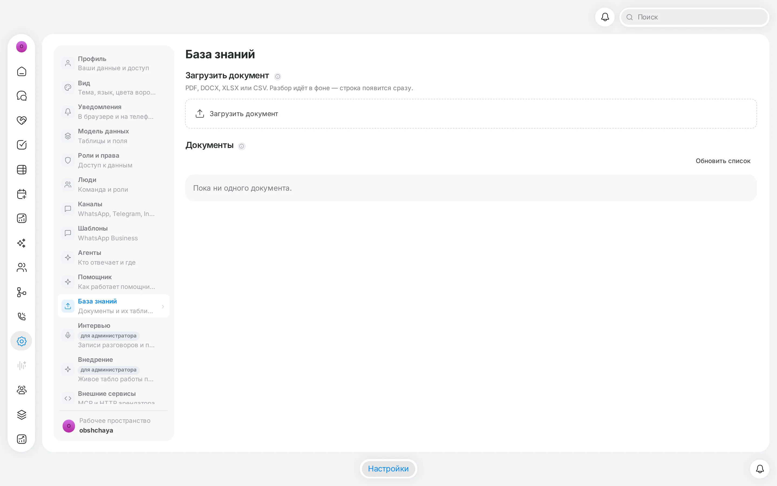Image resolution: width=777 pixels, height=486 pixels.
Task: Click the notification bell beside search
Action: coord(605,17)
